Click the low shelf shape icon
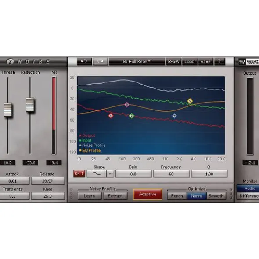This screenshot has height=259, width=259. pos(97,174)
